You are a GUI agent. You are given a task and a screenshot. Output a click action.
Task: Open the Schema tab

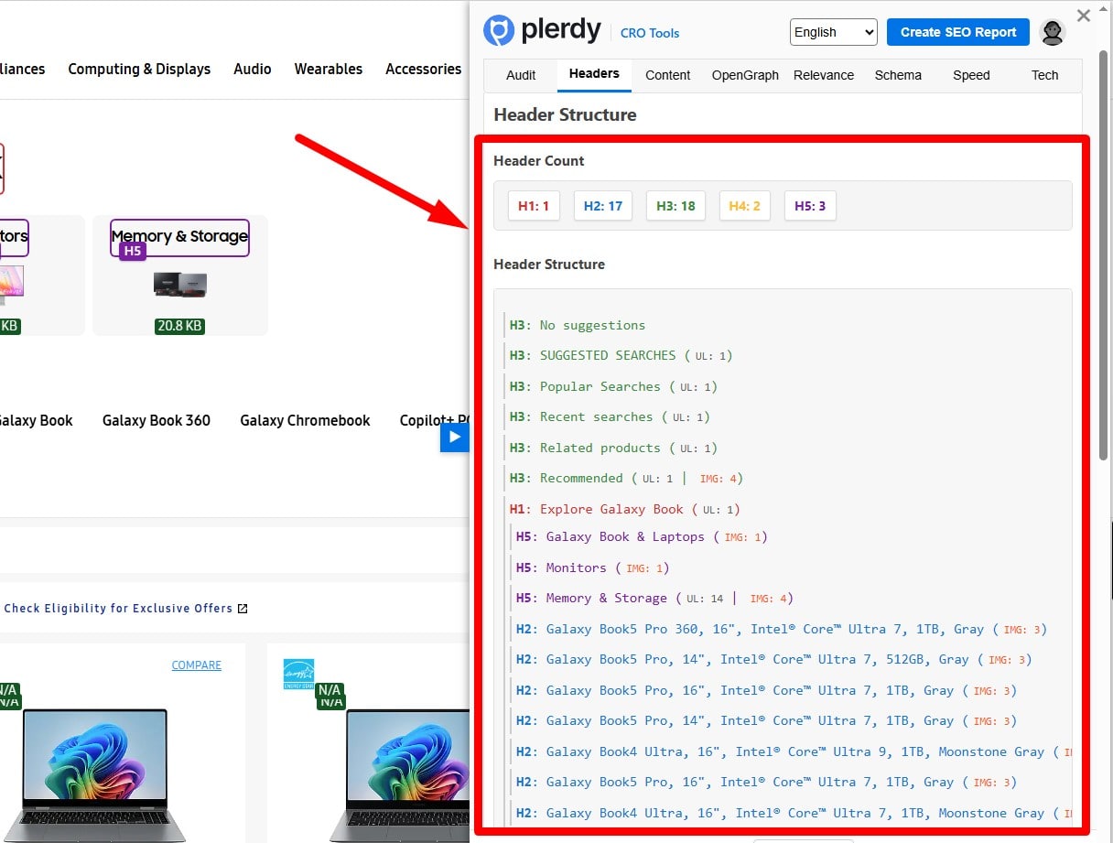coord(897,75)
